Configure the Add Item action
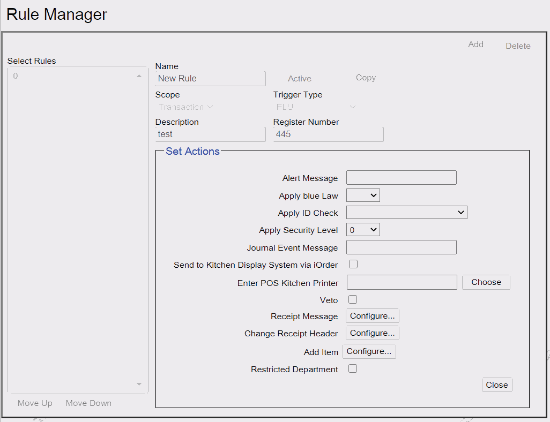The image size is (550, 422). (369, 351)
